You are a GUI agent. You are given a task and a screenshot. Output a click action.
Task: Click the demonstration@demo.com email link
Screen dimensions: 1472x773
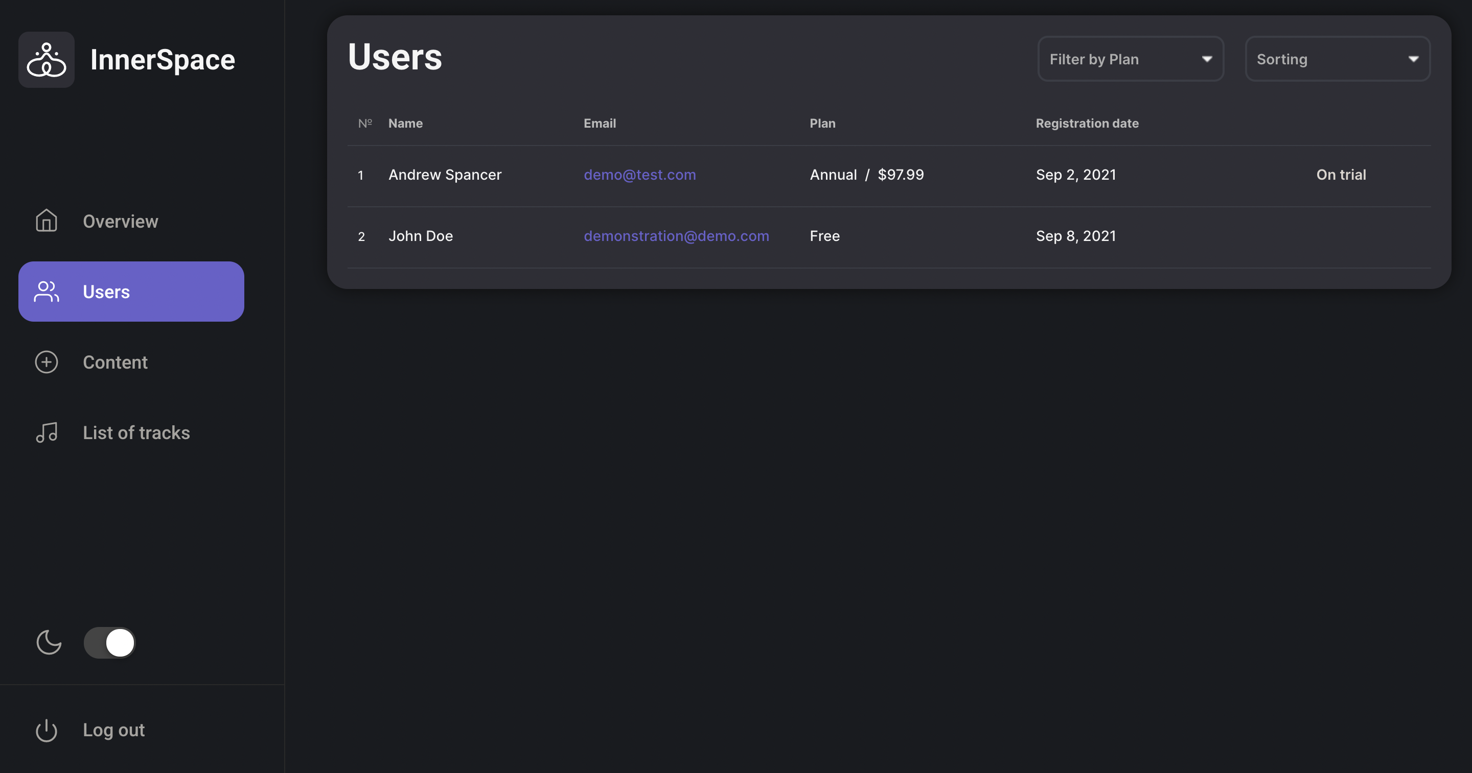676,236
